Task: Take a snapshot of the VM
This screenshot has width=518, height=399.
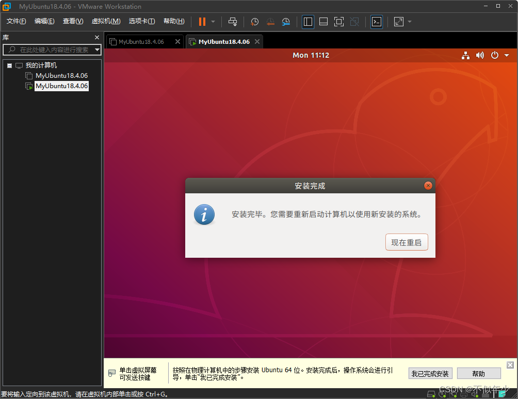Action: coord(254,22)
